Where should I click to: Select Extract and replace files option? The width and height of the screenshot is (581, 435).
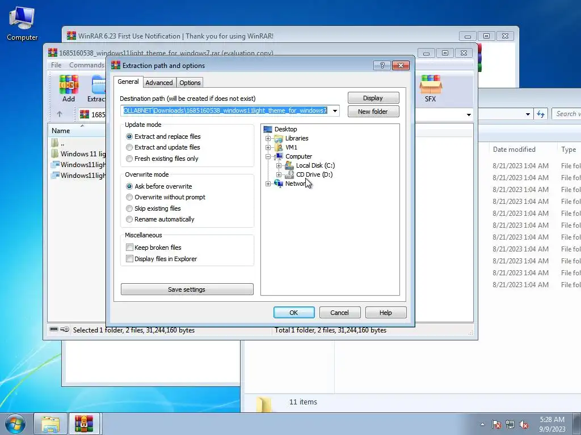(x=129, y=137)
